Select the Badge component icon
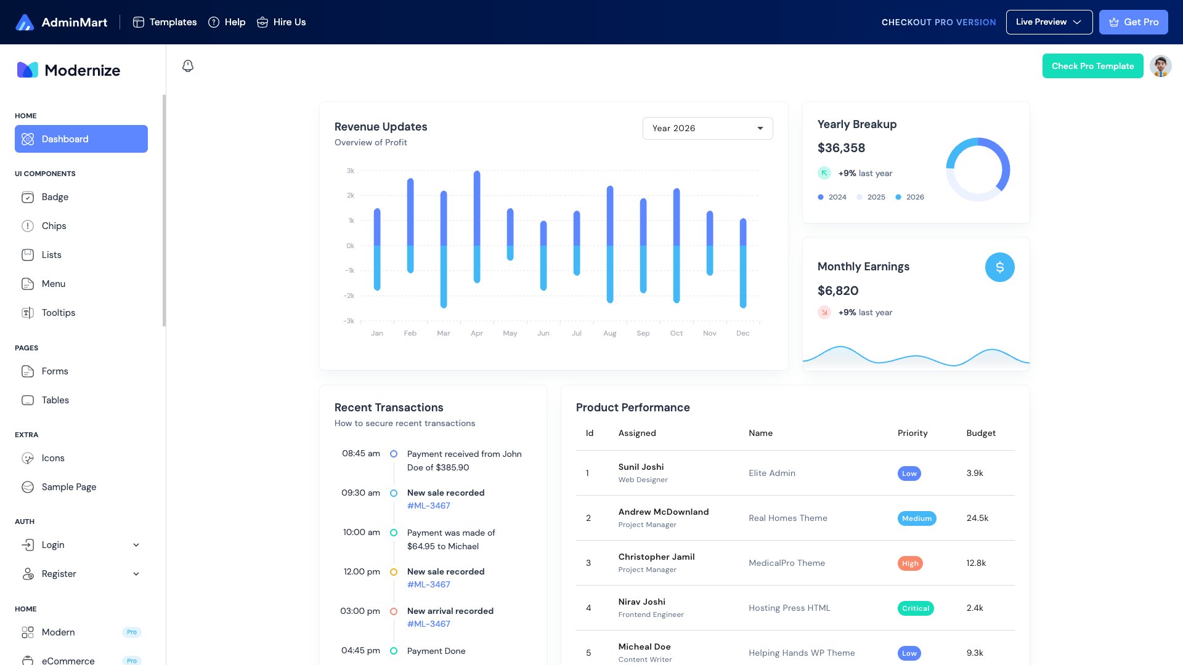The image size is (1183, 665). 28,197
